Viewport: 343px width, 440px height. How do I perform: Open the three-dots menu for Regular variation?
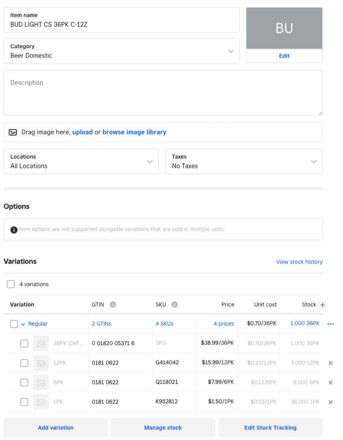331,324
